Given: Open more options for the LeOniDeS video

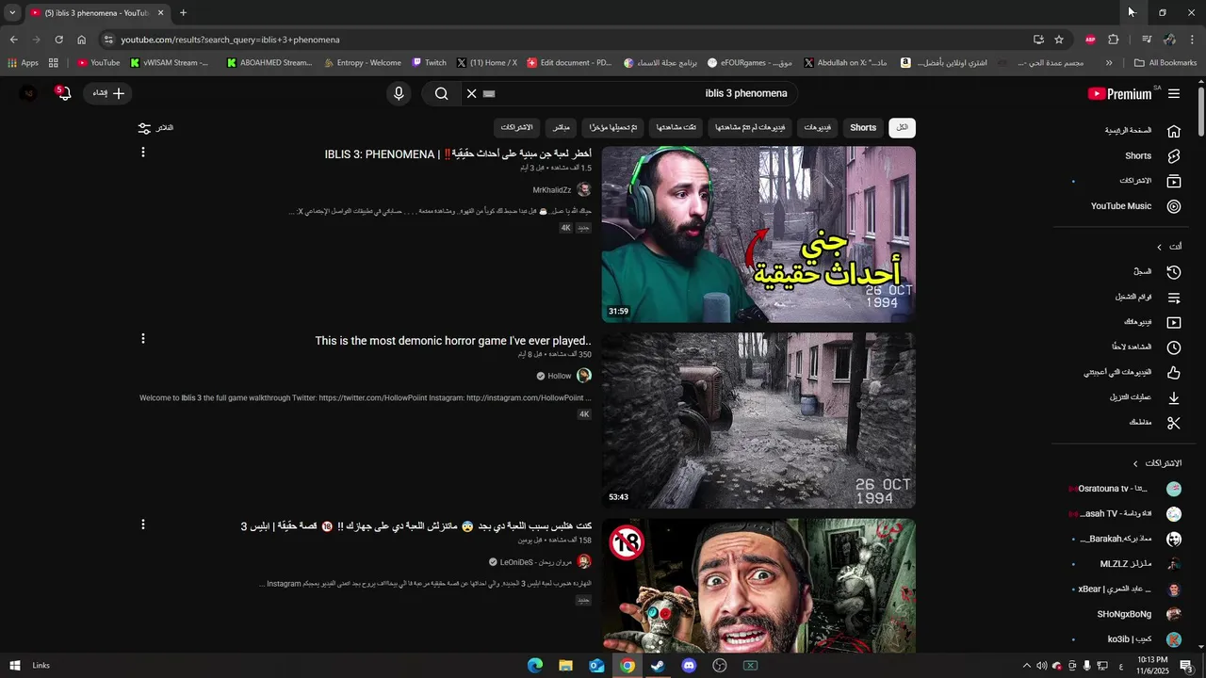Looking at the screenshot, I should point(143,525).
